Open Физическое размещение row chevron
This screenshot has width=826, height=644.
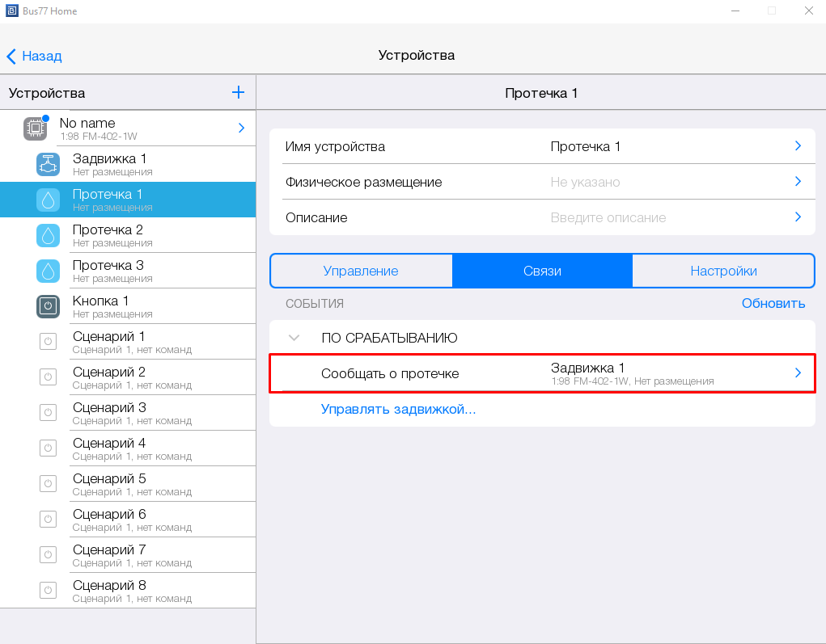798,182
